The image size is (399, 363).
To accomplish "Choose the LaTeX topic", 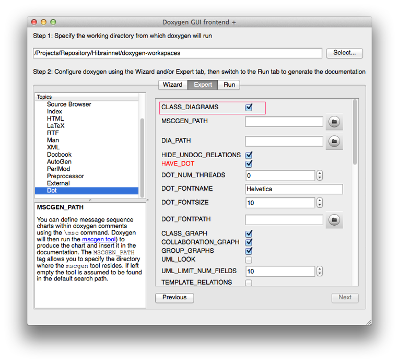I will (x=56, y=126).
